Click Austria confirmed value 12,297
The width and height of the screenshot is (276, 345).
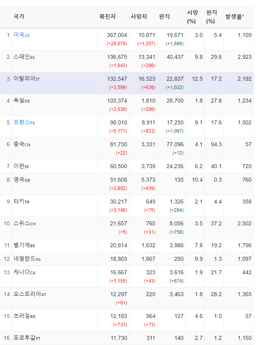pos(119,294)
